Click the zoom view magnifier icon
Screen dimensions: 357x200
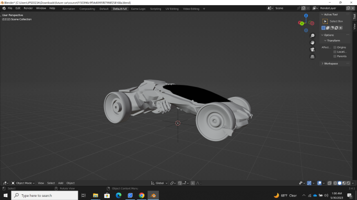pos(313,35)
